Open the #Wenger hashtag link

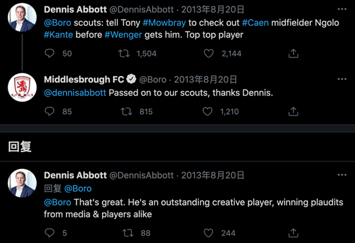point(123,35)
